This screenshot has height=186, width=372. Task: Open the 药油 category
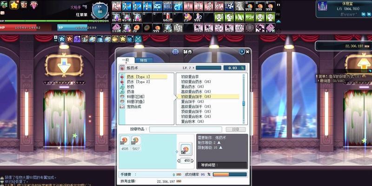point(130,92)
